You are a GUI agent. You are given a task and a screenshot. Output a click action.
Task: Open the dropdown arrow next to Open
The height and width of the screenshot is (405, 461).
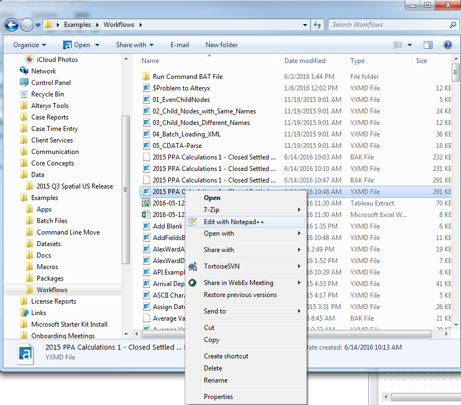pos(98,45)
